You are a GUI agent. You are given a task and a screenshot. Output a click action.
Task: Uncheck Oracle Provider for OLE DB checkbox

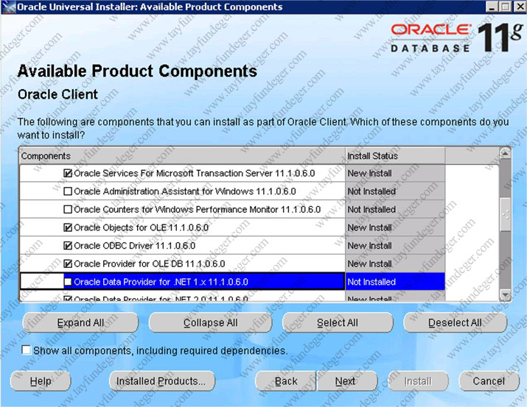click(x=68, y=264)
